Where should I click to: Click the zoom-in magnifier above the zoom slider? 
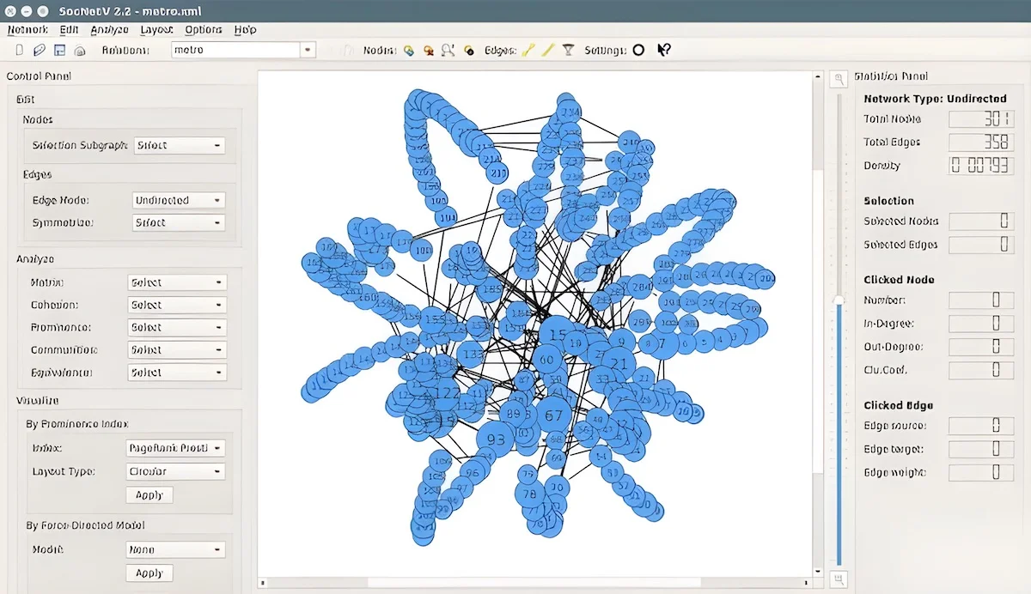839,78
